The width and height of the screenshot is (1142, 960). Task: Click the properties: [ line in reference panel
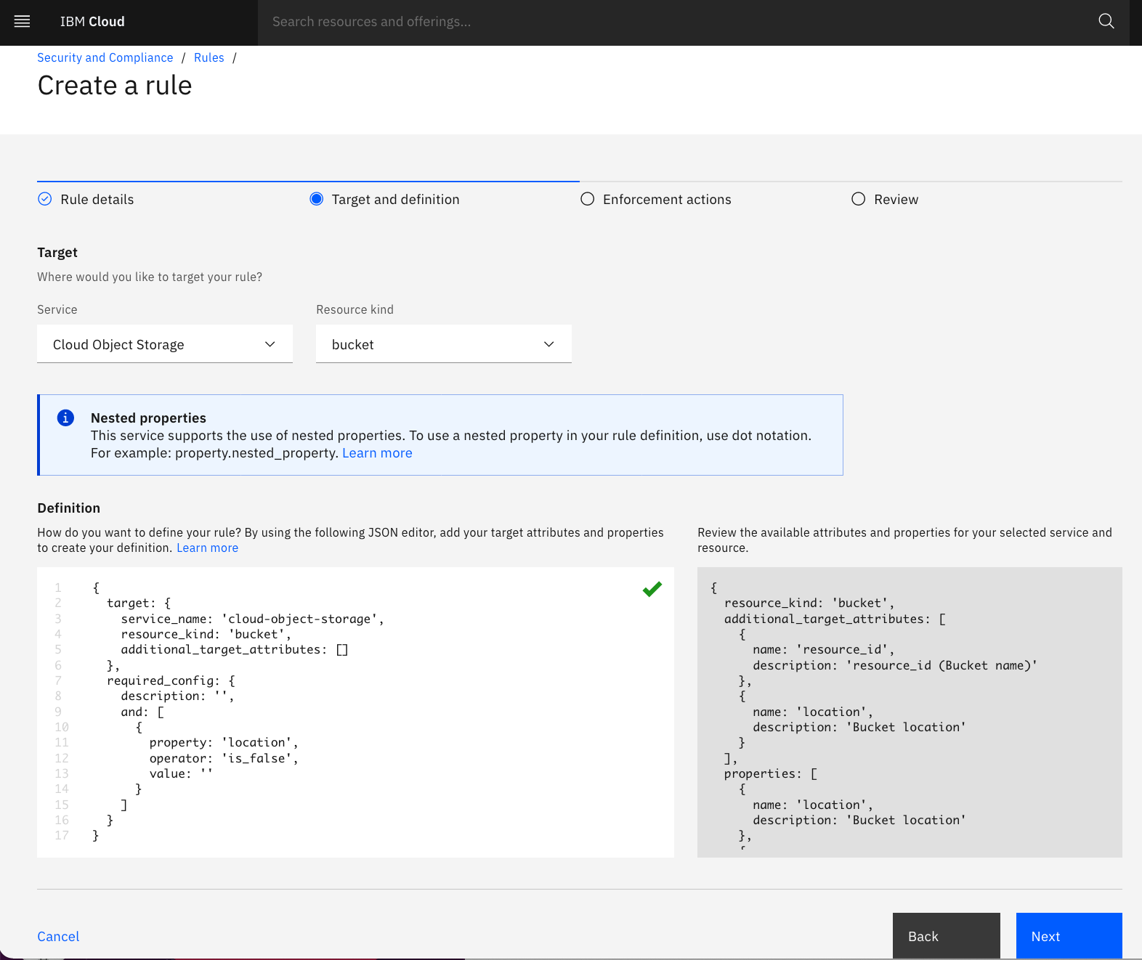pyautogui.click(x=770, y=774)
